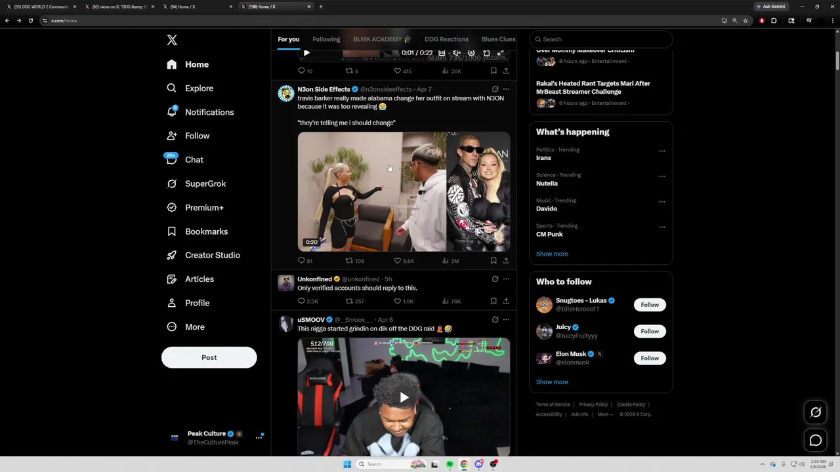Open the floating messages button
This screenshot has width=840, height=472.
816,441
